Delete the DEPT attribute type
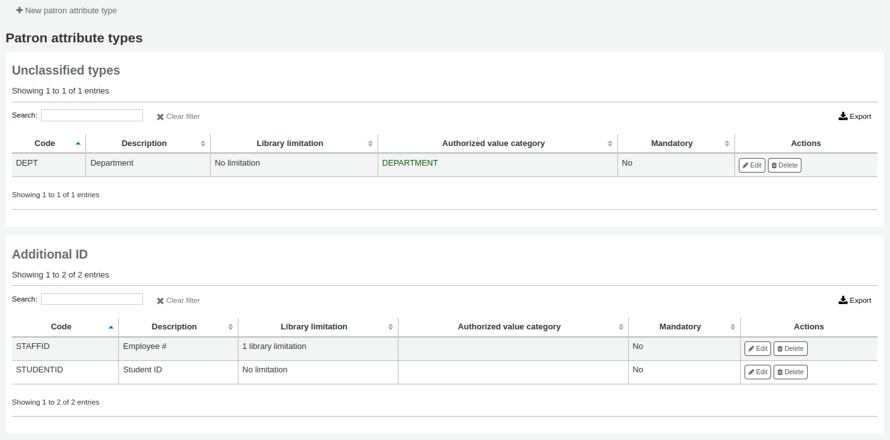The width and height of the screenshot is (890, 440). click(784, 164)
